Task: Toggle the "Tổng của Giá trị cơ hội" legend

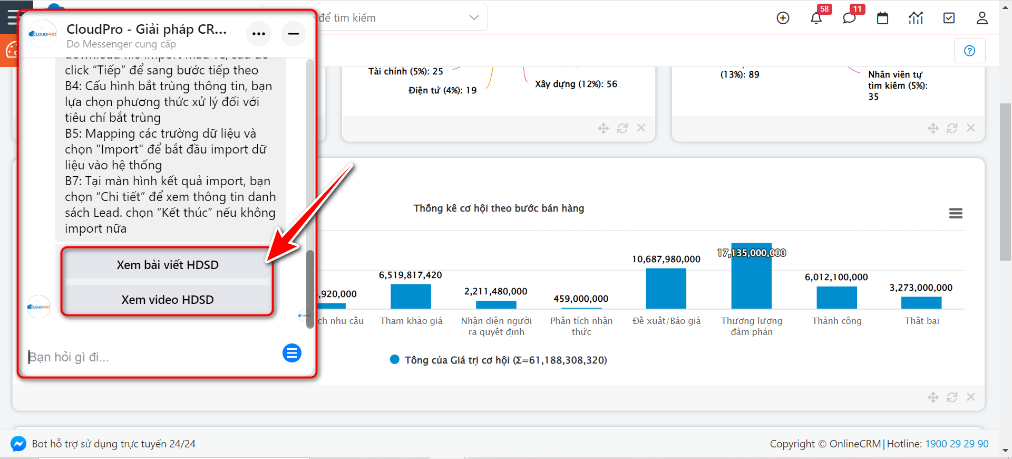Action: coord(499,360)
